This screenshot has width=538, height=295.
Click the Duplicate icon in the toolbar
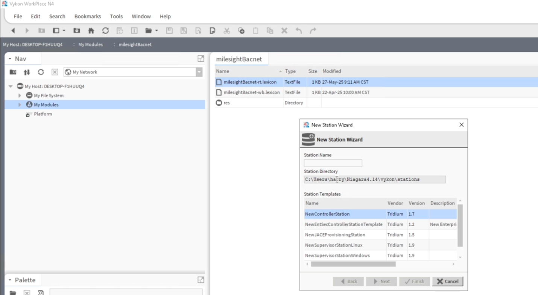(270, 31)
